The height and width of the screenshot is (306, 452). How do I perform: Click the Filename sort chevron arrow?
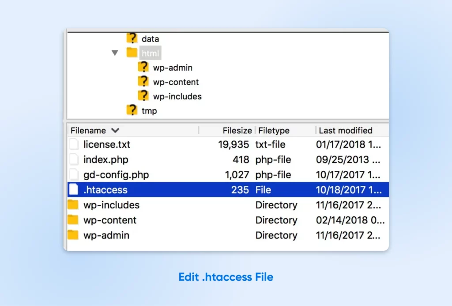click(115, 130)
